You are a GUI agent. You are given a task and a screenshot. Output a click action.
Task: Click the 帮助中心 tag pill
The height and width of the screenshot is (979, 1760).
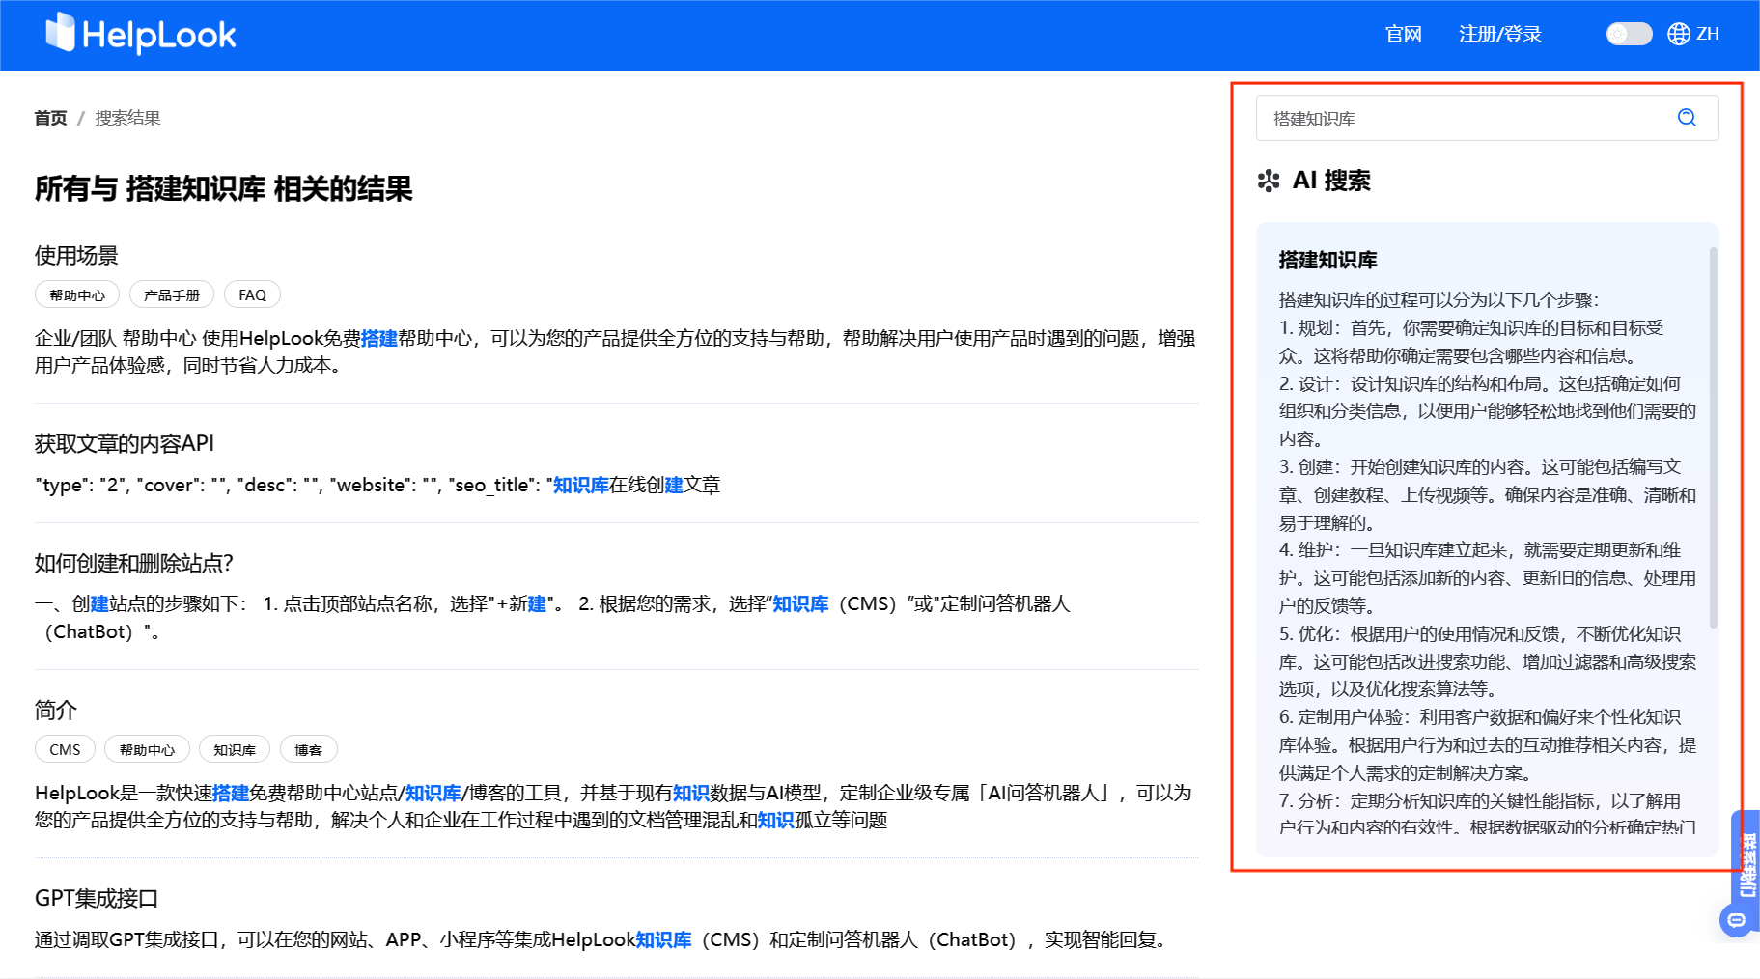tap(76, 294)
